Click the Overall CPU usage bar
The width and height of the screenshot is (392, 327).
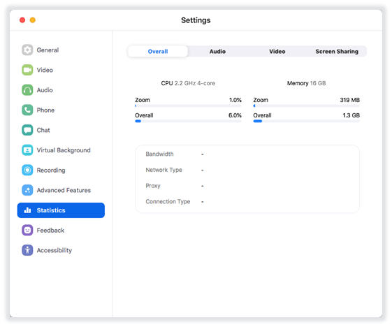188,122
